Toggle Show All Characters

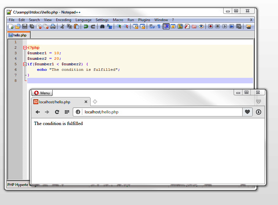coord(158,26)
